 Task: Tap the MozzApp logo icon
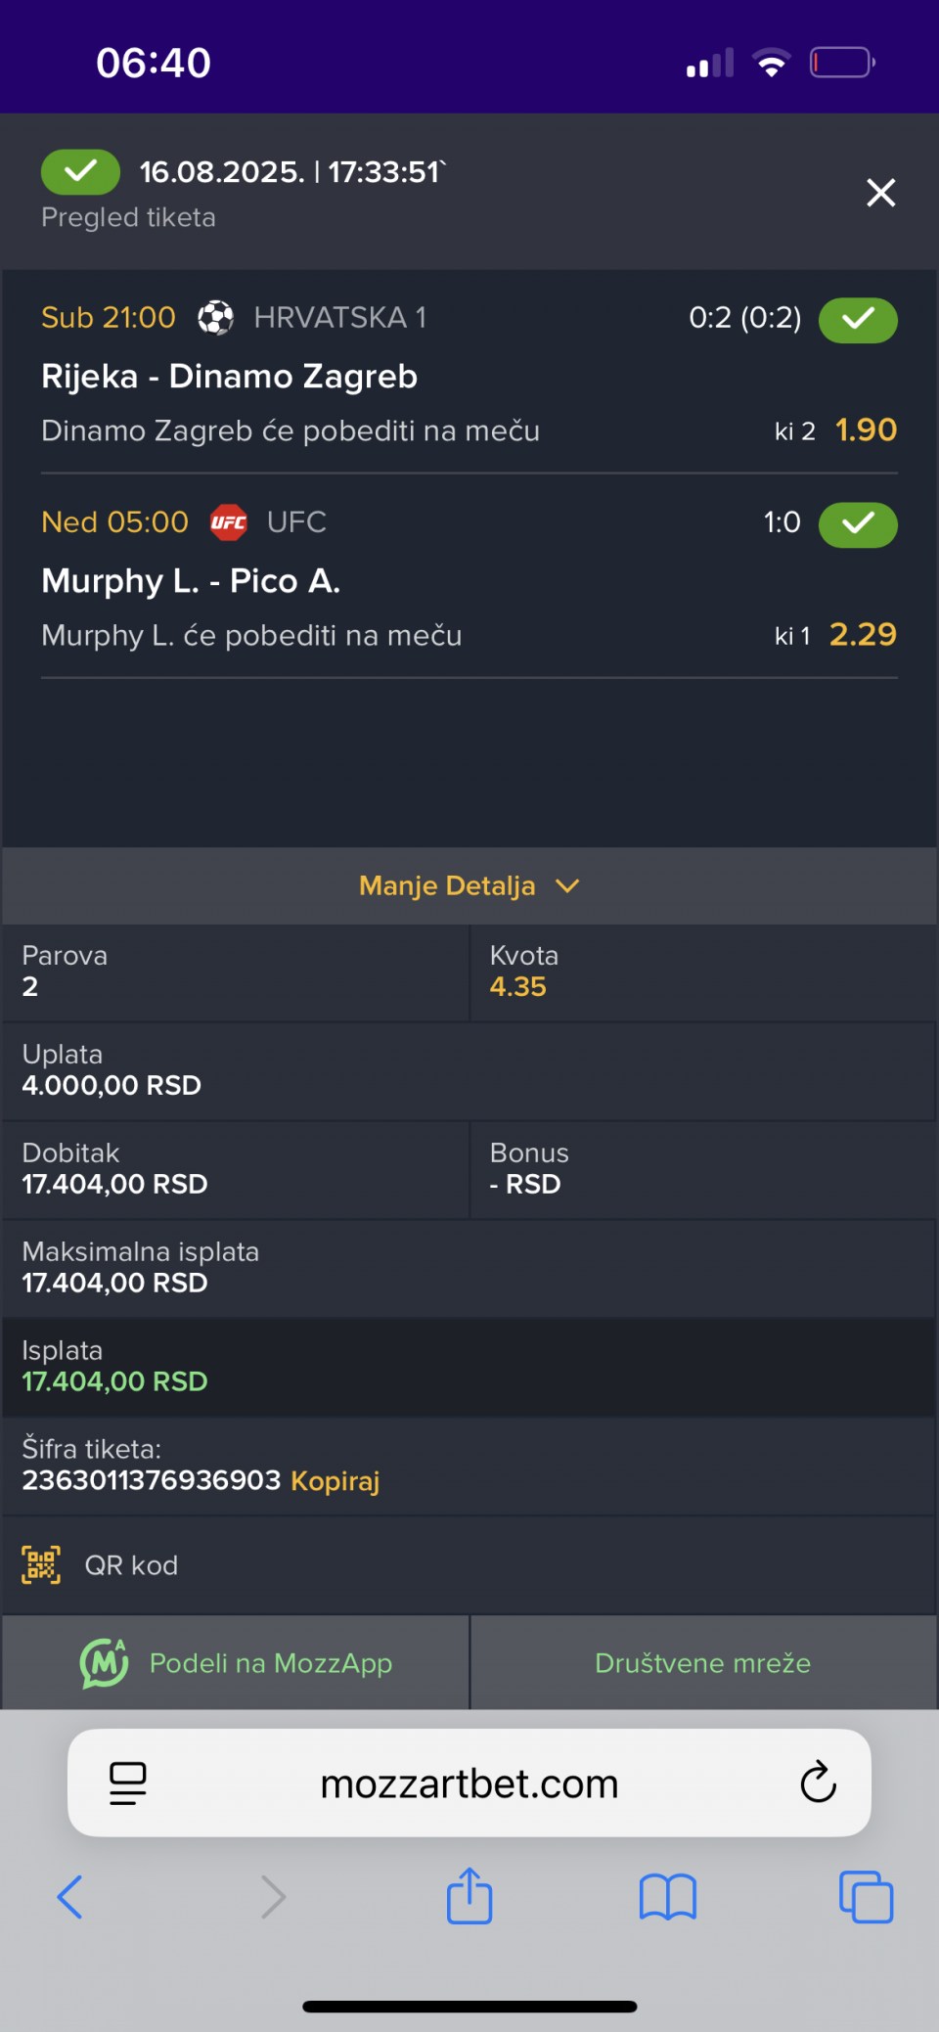point(105,1662)
